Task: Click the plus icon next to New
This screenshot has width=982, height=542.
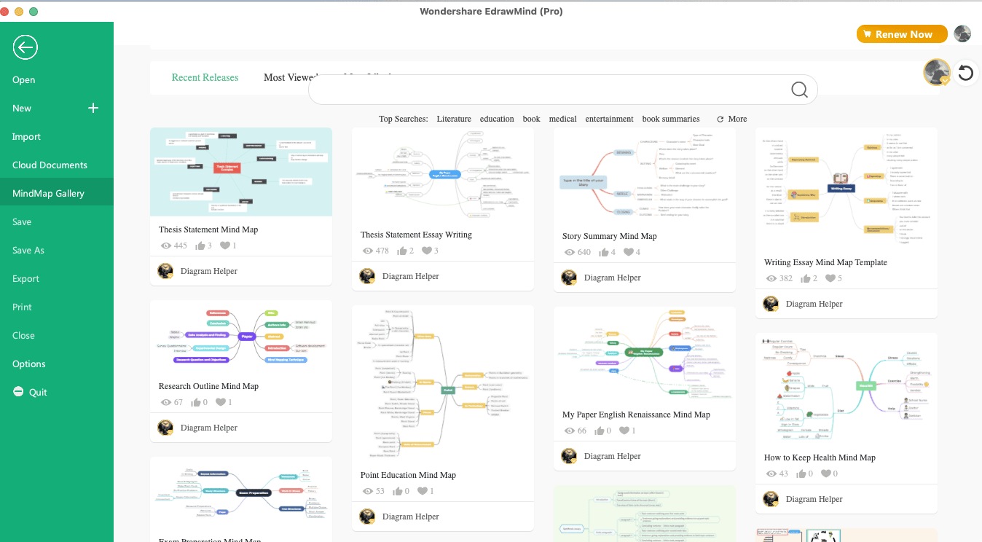Action: coord(93,109)
